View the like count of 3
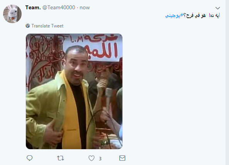Image resolution: width=229 pixels, height=165 pixels. coord(100,158)
